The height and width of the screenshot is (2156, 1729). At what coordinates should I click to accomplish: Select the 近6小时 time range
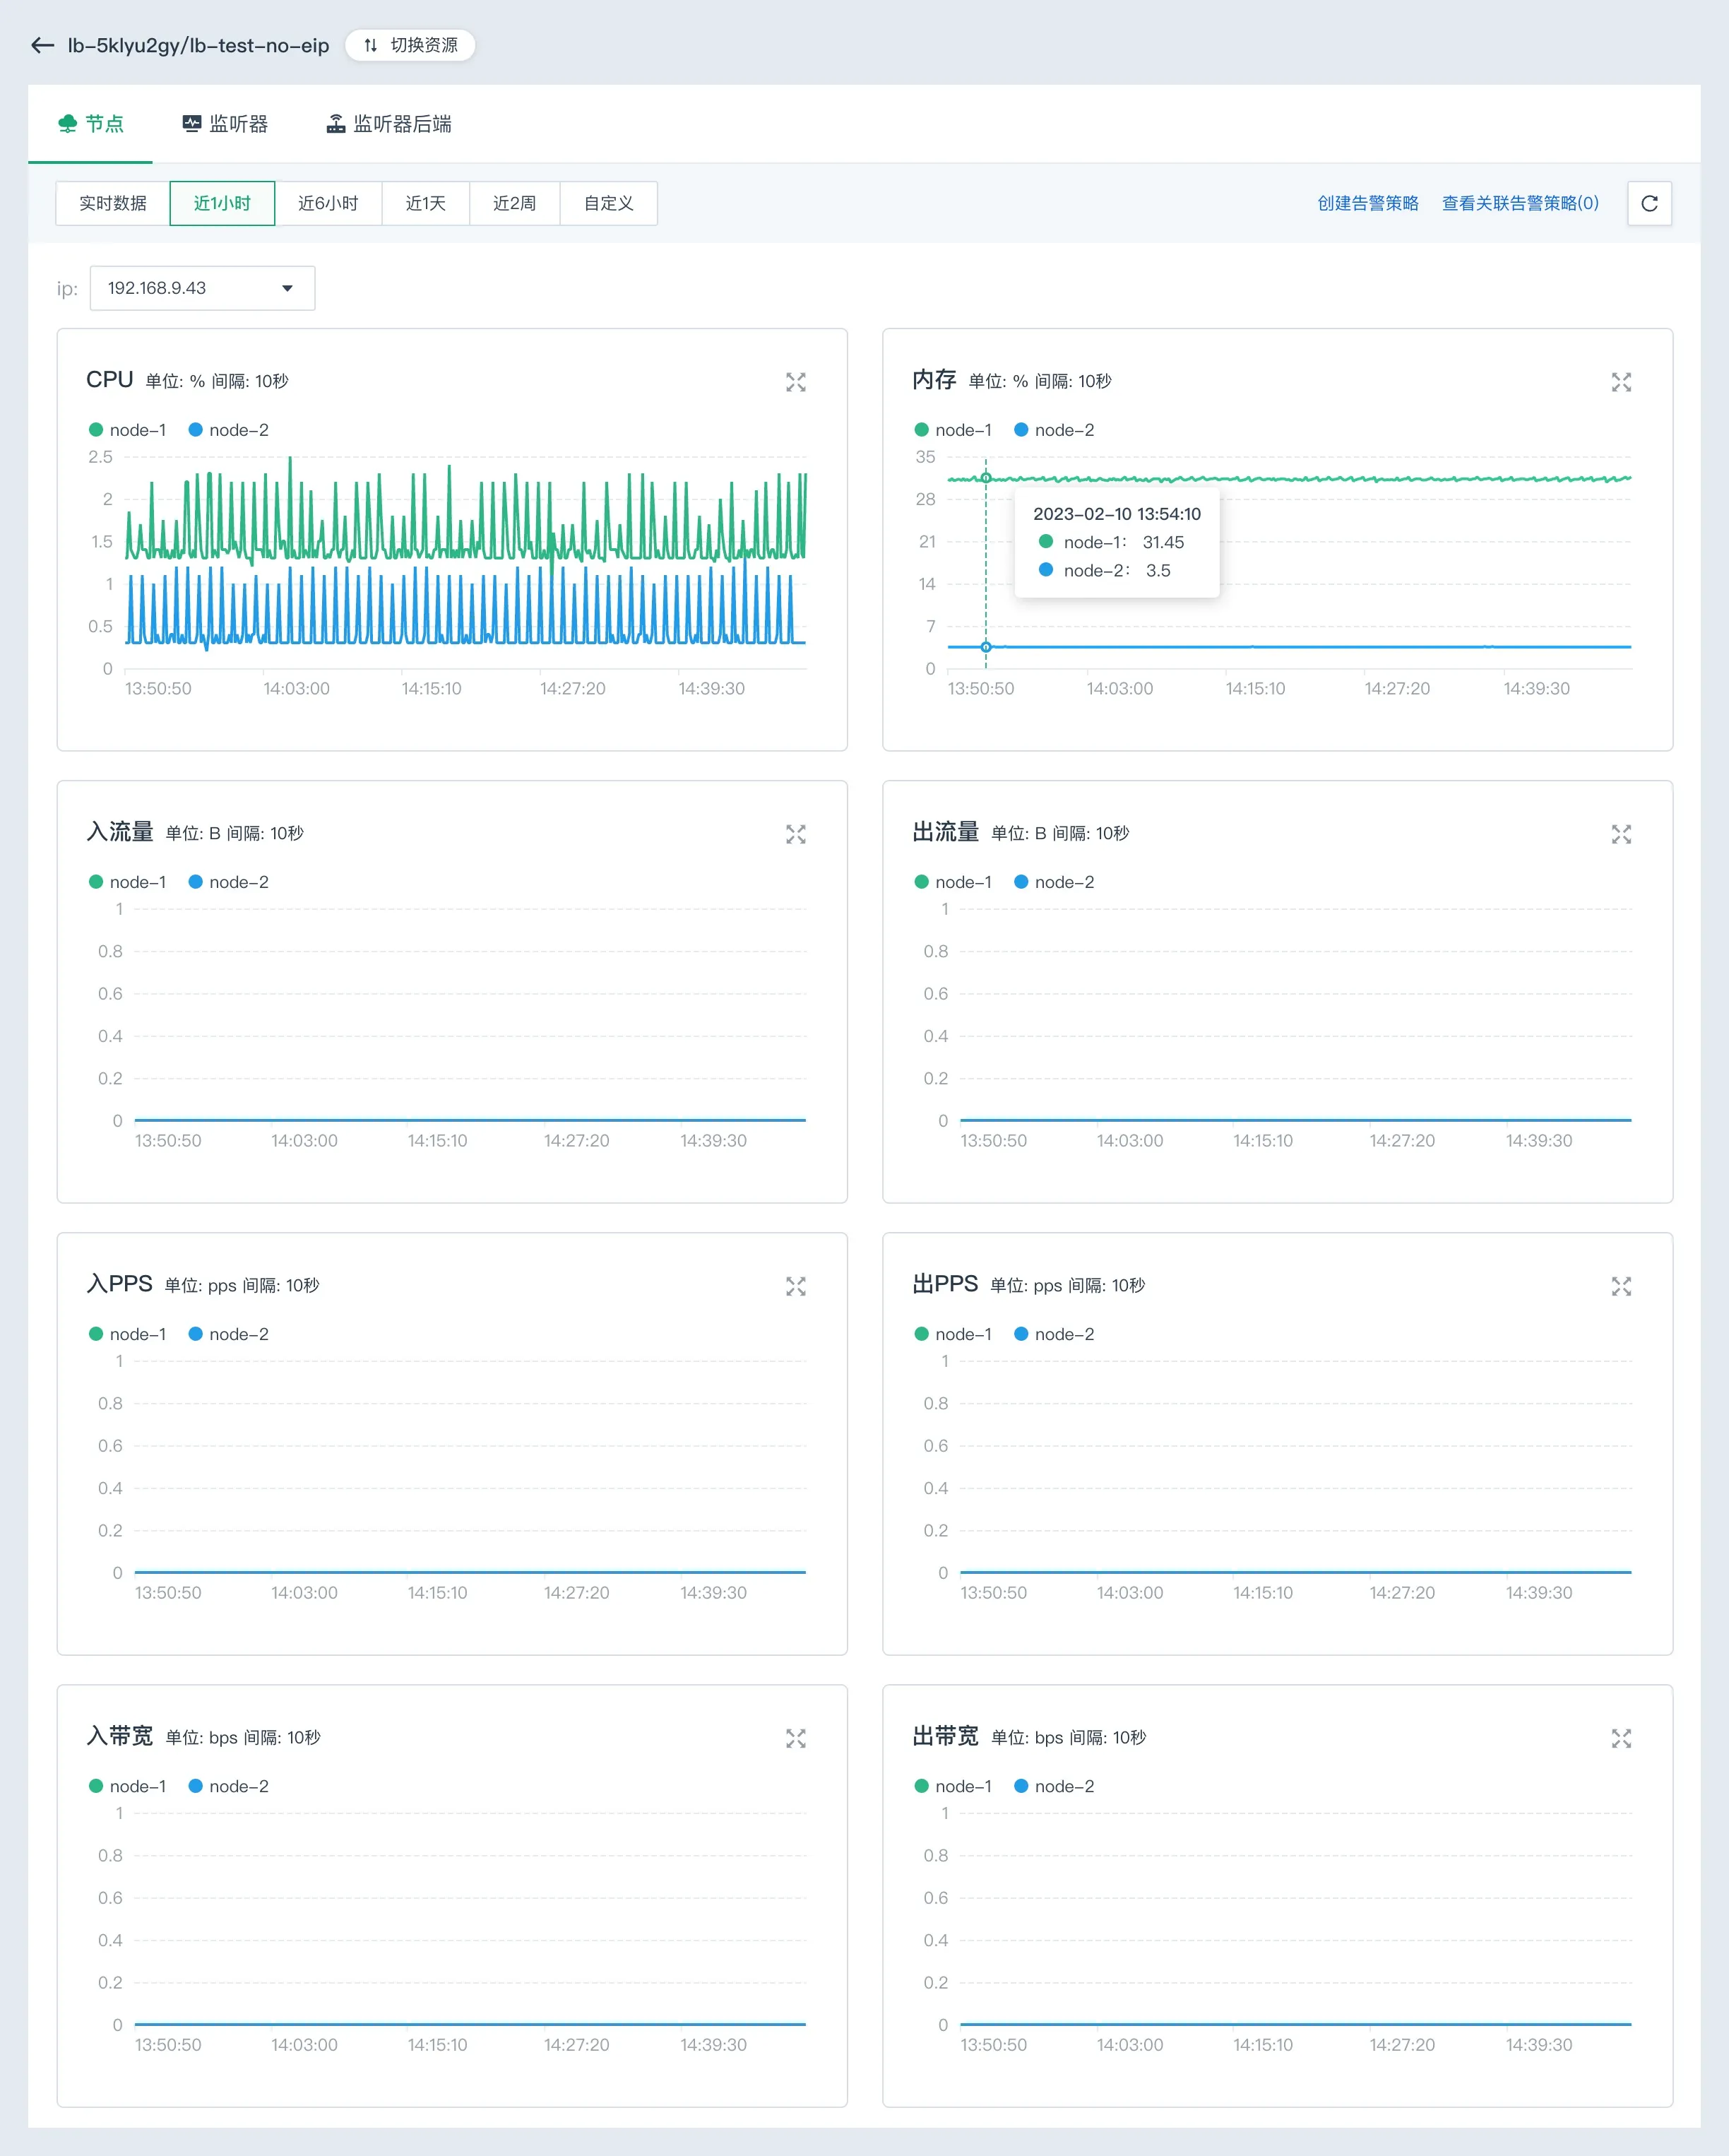click(x=328, y=203)
